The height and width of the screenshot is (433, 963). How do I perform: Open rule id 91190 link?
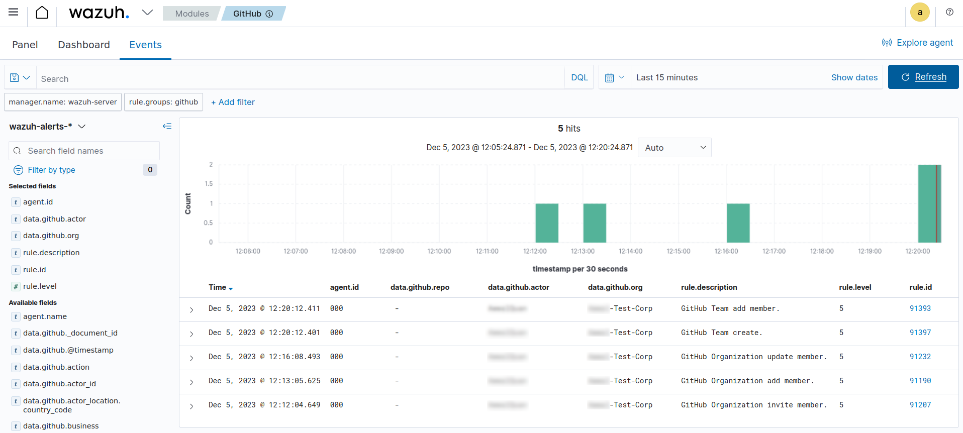(x=920, y=381)
